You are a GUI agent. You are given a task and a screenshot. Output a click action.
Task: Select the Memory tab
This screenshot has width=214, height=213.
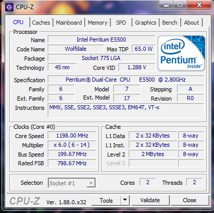[98, 23]
